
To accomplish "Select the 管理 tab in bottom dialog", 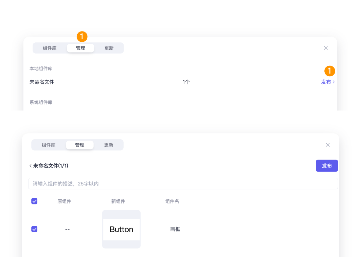I will (x=79, y=145).
